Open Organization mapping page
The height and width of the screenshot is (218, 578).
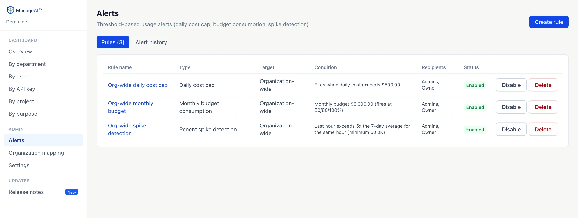36,153
